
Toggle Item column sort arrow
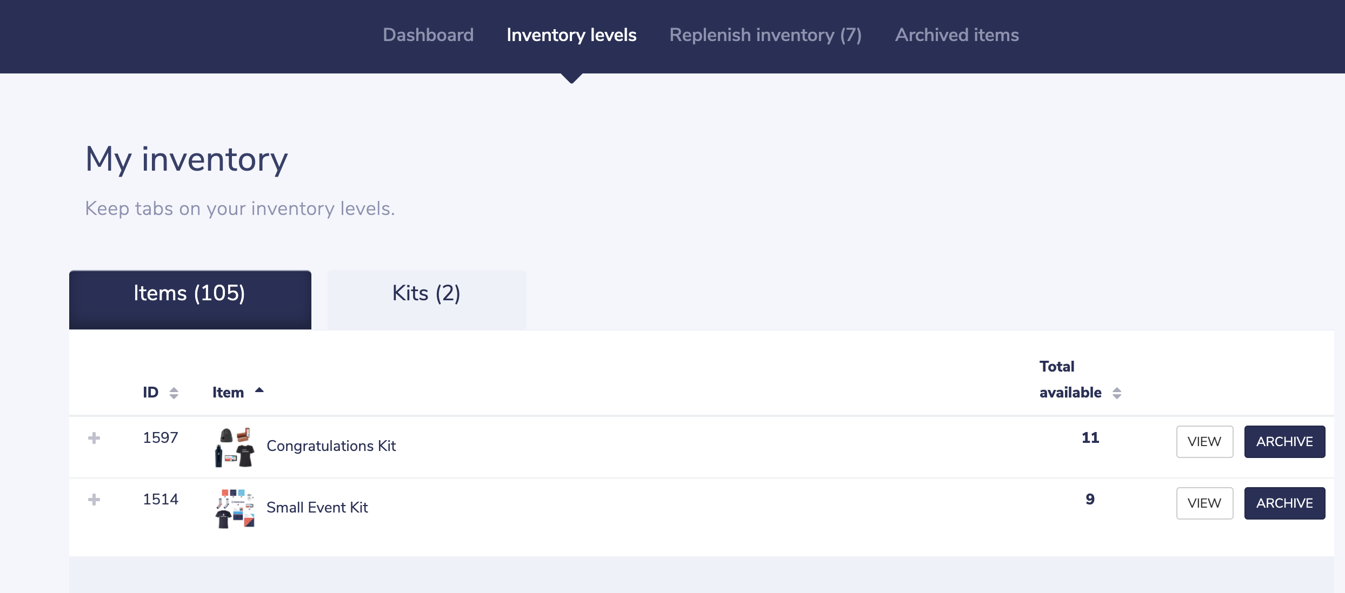pos(259,390)
